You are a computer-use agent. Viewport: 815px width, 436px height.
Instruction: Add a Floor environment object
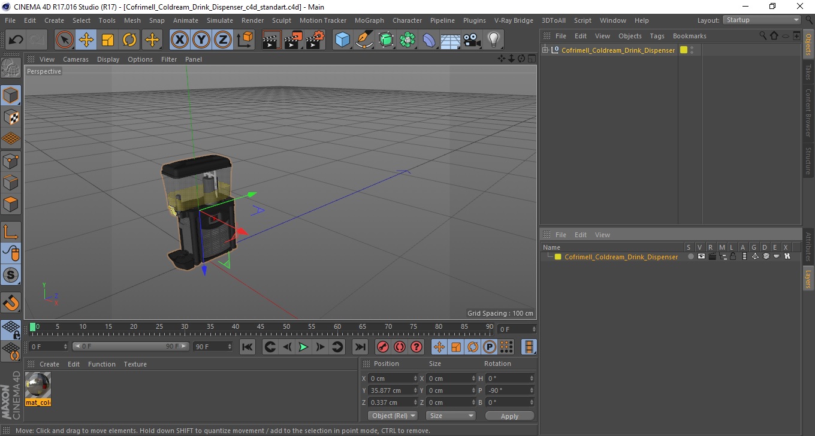click(x=450, y=40)
